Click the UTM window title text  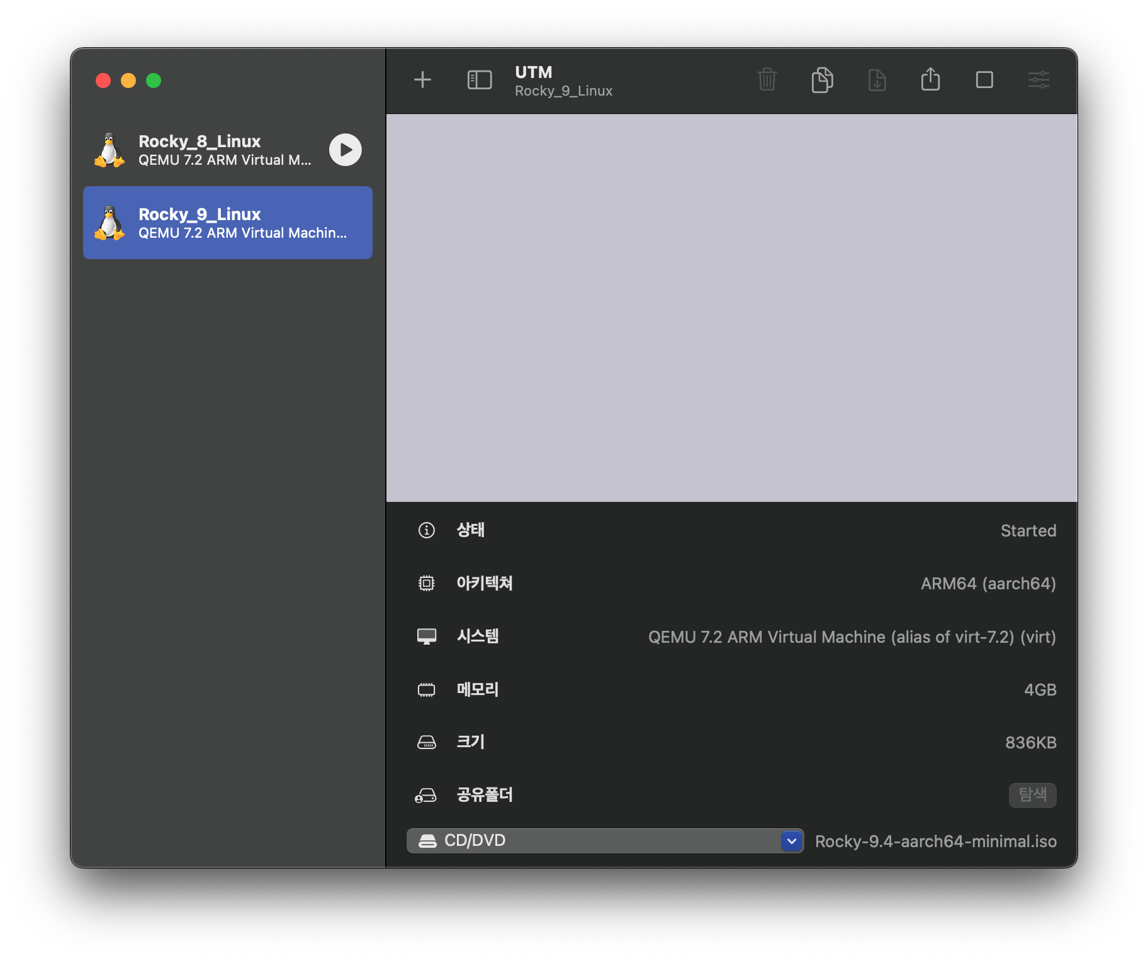point(533,72)
